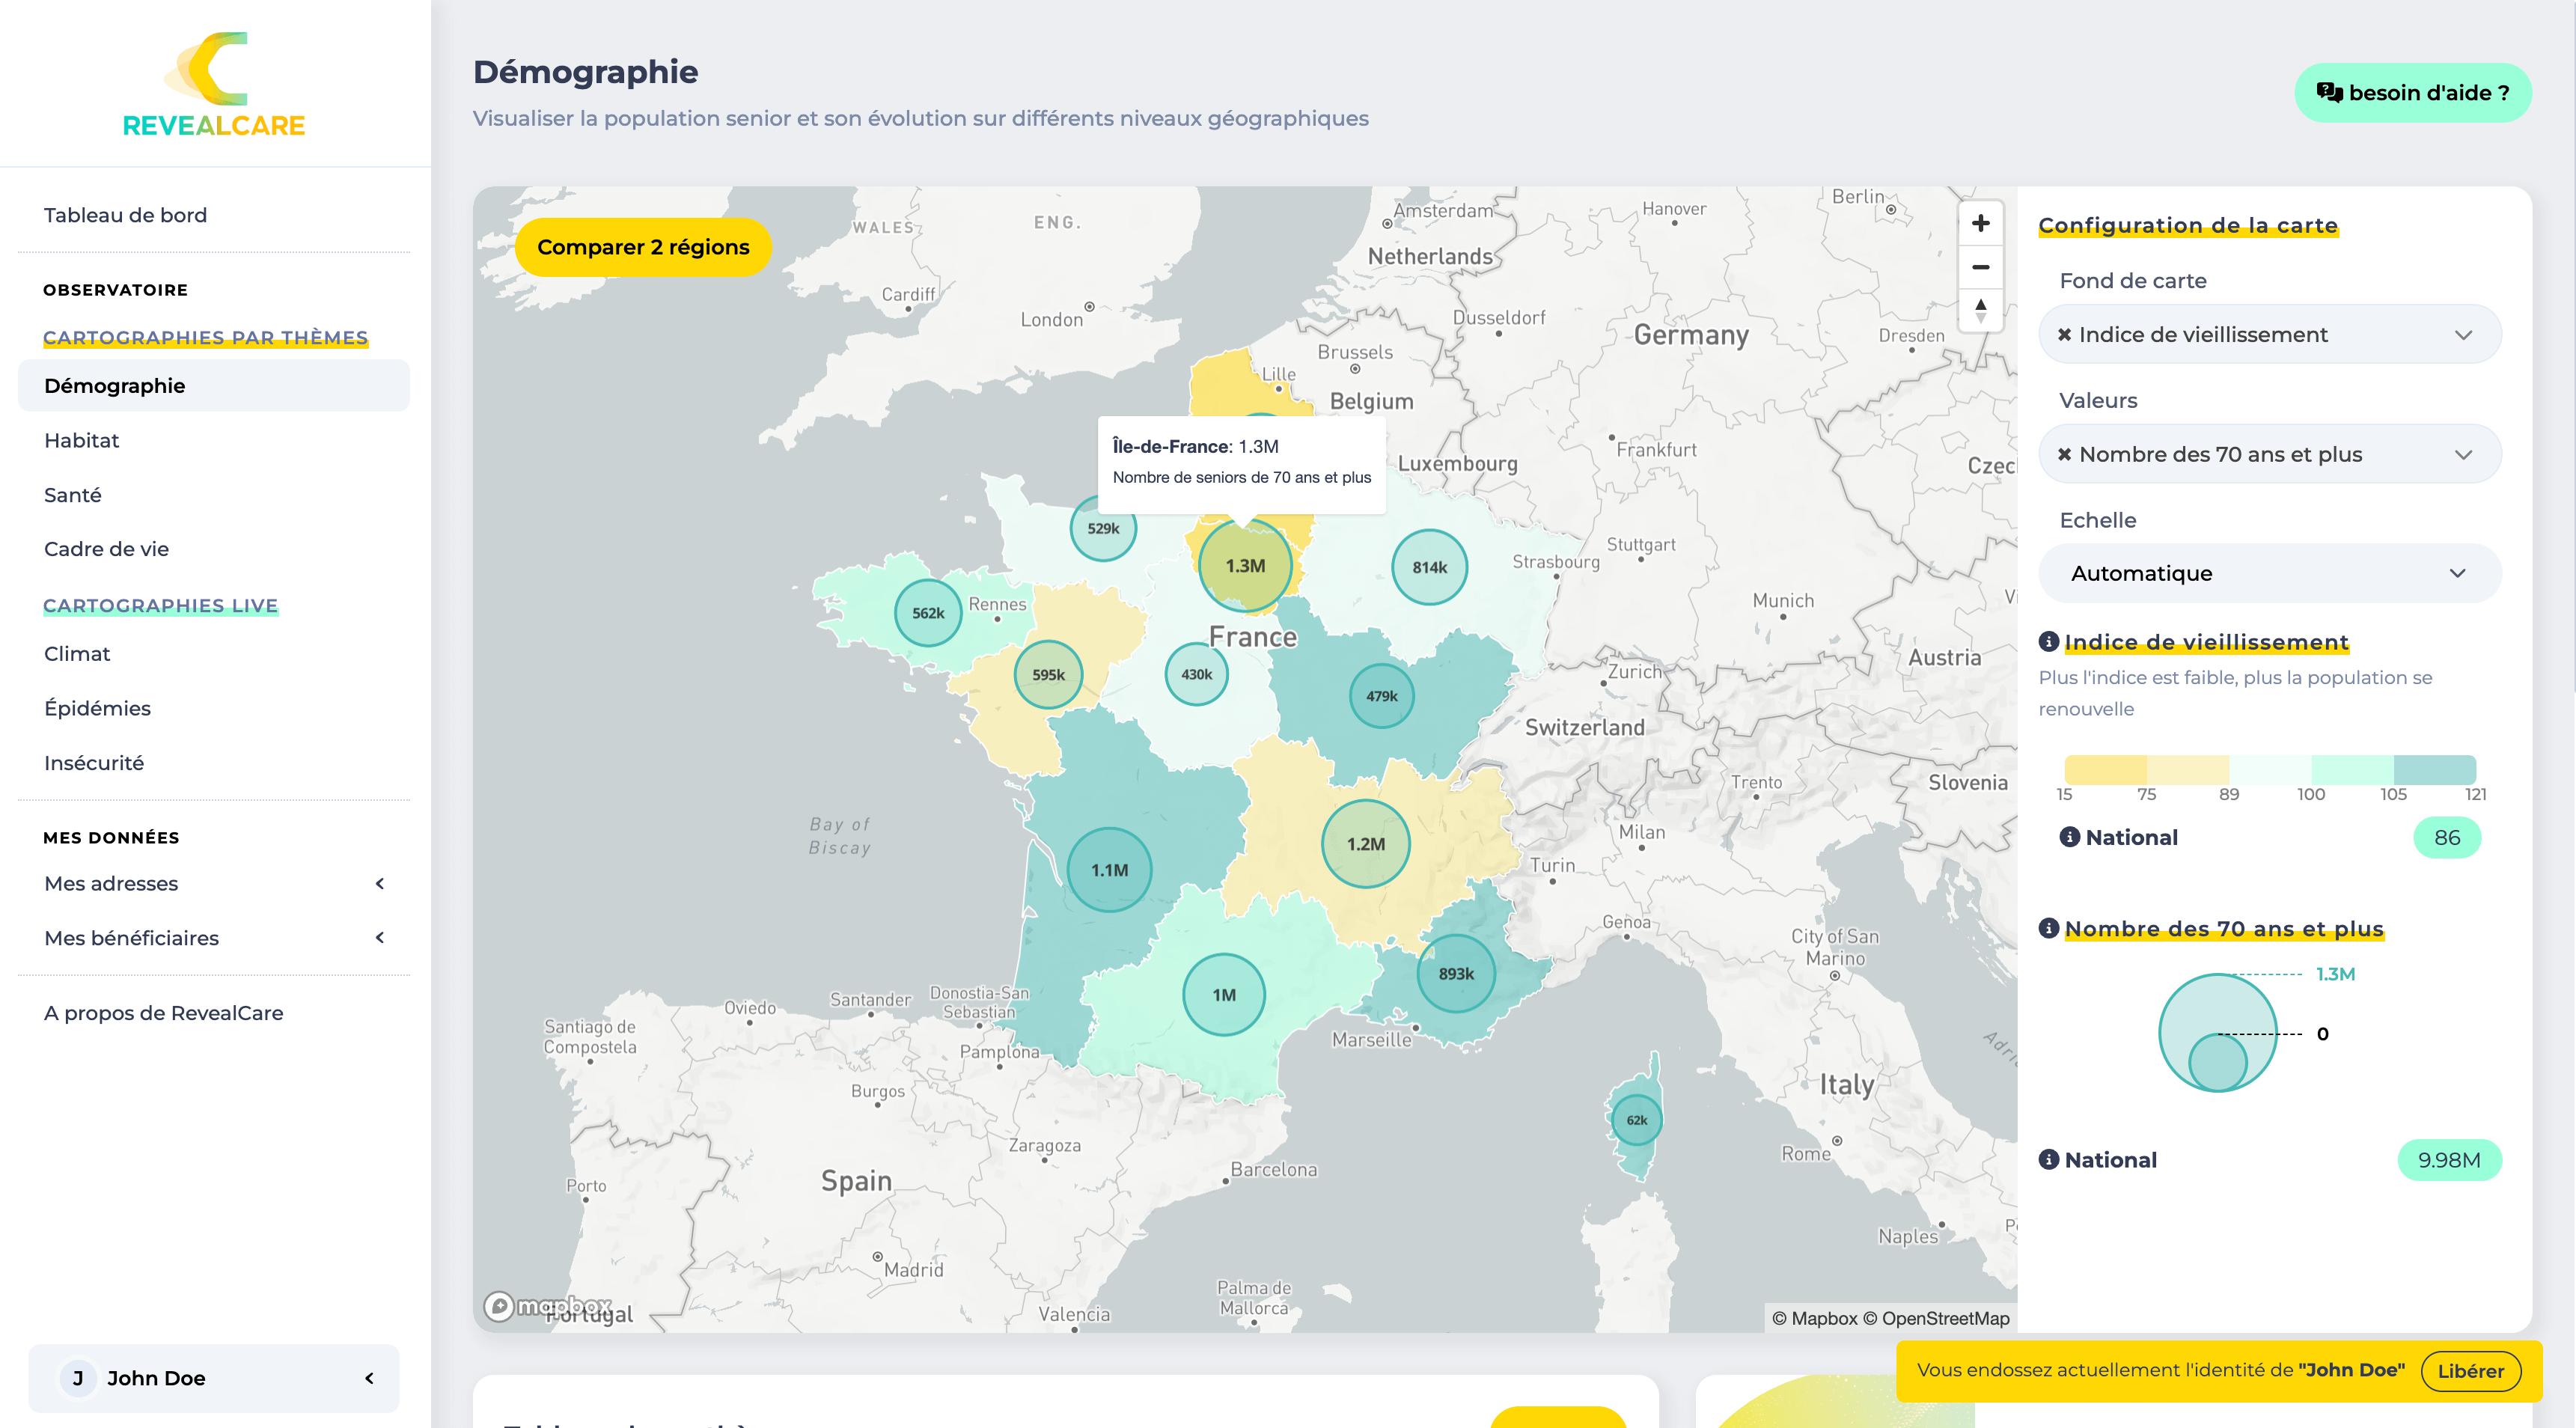Open the Mapbox attribution link
Image resolution: width=2576 pixels, height=1428 pixels.
coord(1815,1318)
